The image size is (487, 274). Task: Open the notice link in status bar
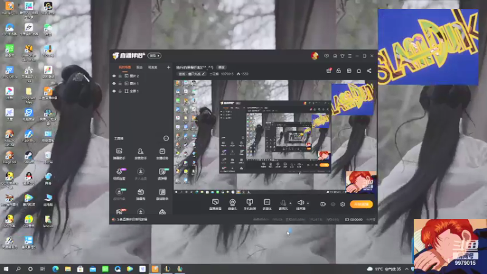tap(130, 220)
